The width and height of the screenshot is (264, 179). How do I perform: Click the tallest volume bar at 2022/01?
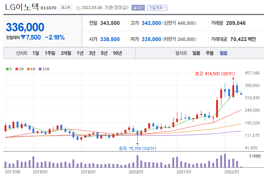pyautogui.click(x=225, y=161)
